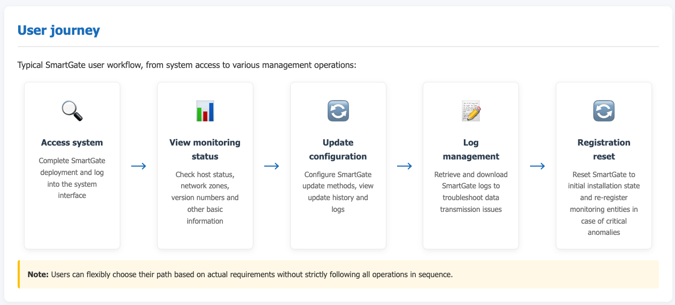Select the "View monitoring status" heading
The height and width of the screenshot is (305, 675).
pos(205,149)
